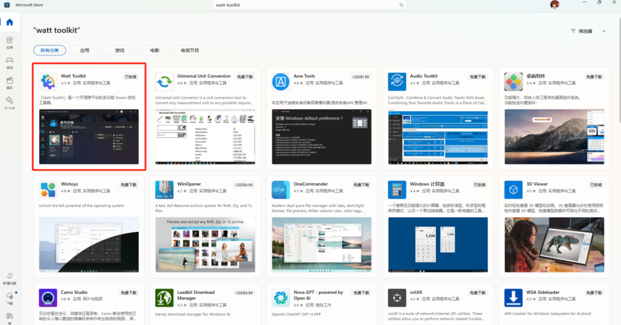Screen dimensions: 621x325
Task: Expand the 筛选器 filter dropdown
Action: 588,31
